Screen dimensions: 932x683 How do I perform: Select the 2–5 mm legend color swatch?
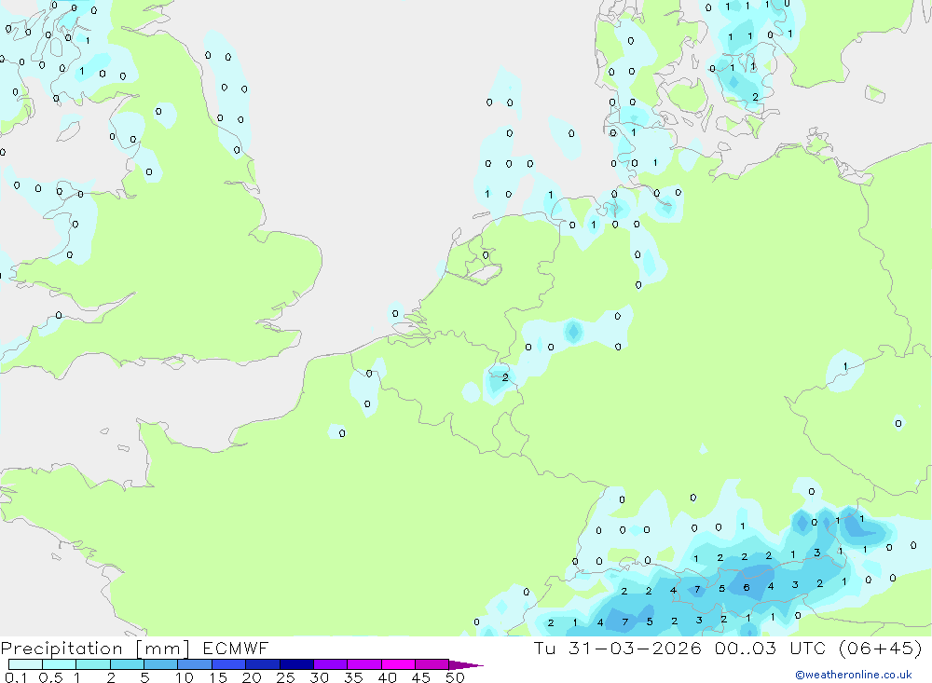click(127, 664)
